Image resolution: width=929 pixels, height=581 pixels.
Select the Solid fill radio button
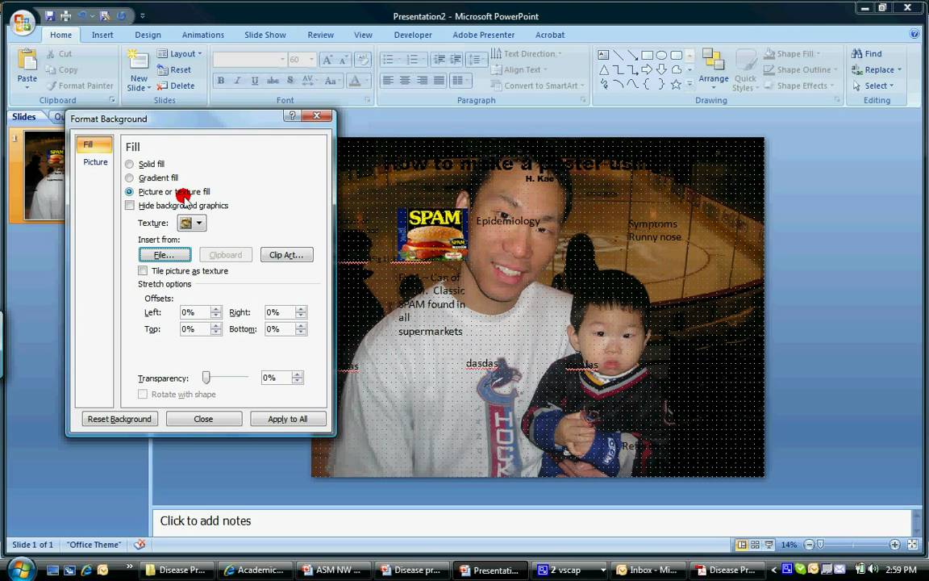(129, 165)
